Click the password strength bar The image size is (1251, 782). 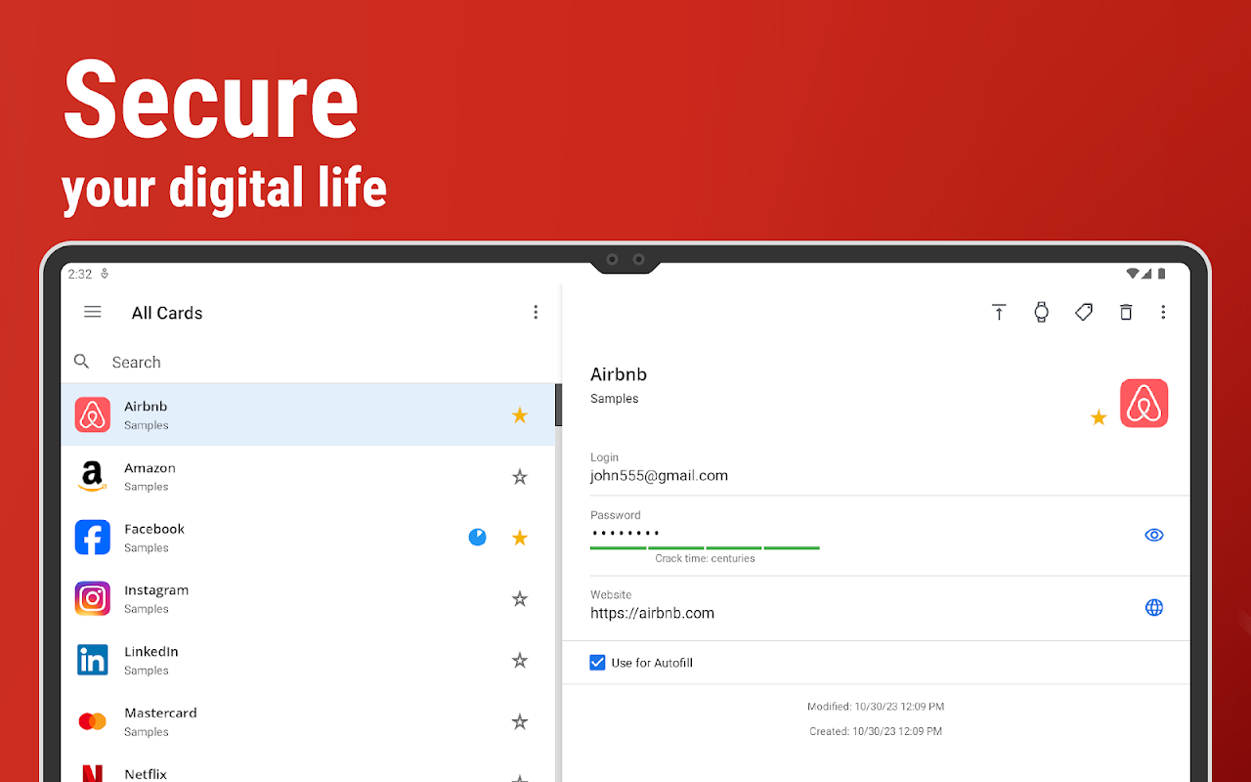[705, 547]
